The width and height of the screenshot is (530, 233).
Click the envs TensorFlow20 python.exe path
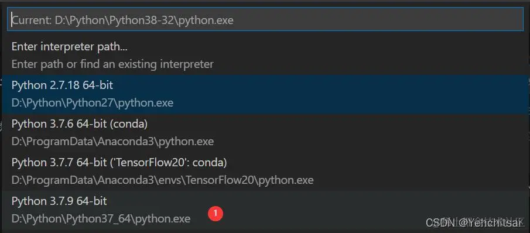click(162, 180)
